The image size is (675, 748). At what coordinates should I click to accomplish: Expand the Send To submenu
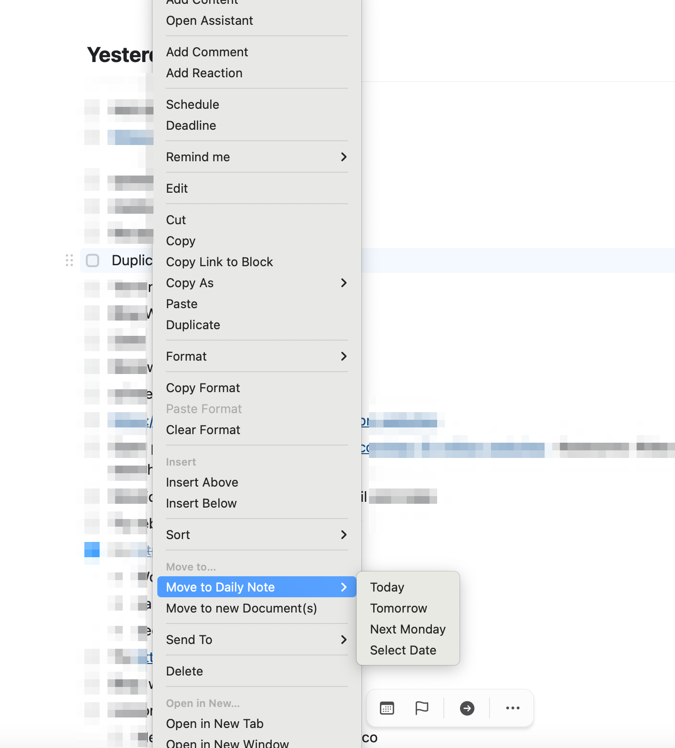click(x=256, y=640)
